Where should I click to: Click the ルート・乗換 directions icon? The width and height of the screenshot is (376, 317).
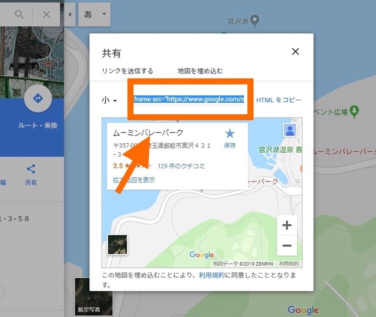coord(38,98)
